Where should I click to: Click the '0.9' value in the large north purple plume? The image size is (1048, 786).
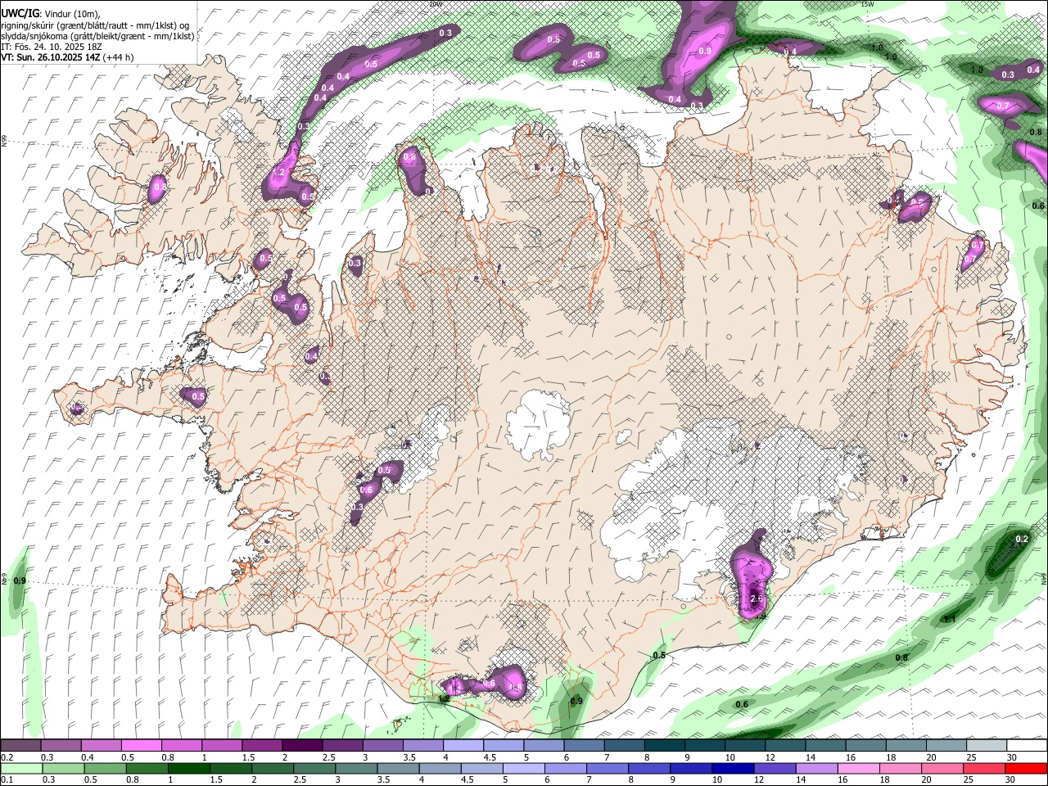tap(705, 51)
